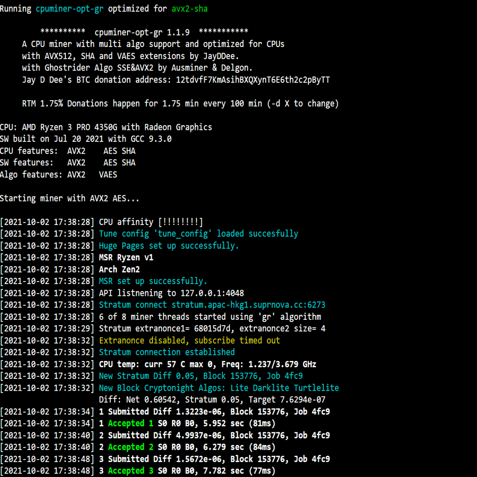Click '6 of 8 miner threads started' line
477x477 pixels.
[160, 317]
